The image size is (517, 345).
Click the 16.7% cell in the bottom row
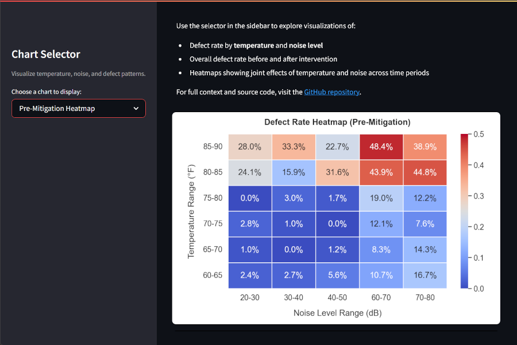coord(425,275)
